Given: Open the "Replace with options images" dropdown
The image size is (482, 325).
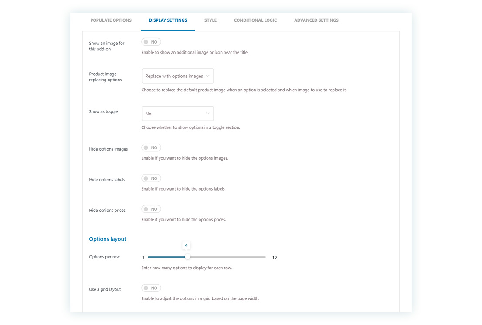Looking at the screenshot, I should coord(177,76).
